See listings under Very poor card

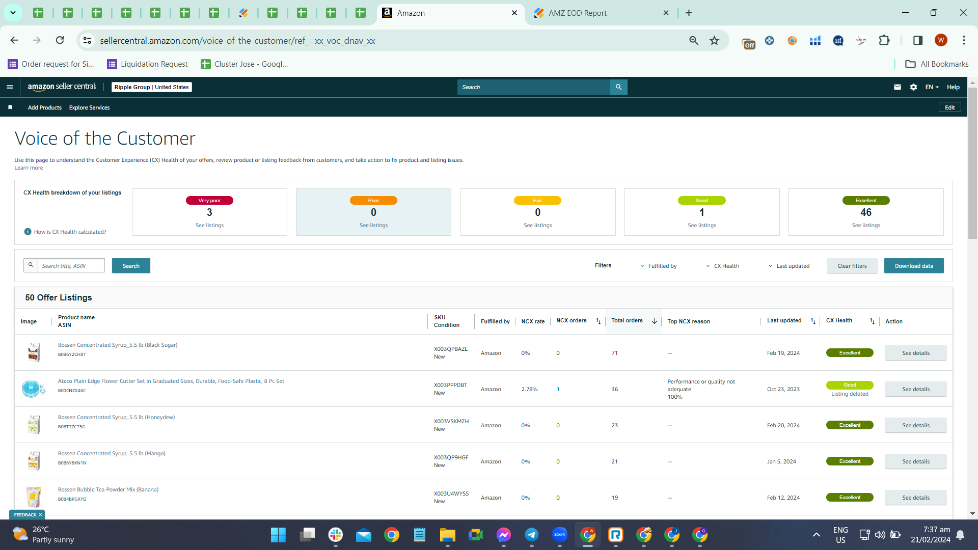coord(209,225)
